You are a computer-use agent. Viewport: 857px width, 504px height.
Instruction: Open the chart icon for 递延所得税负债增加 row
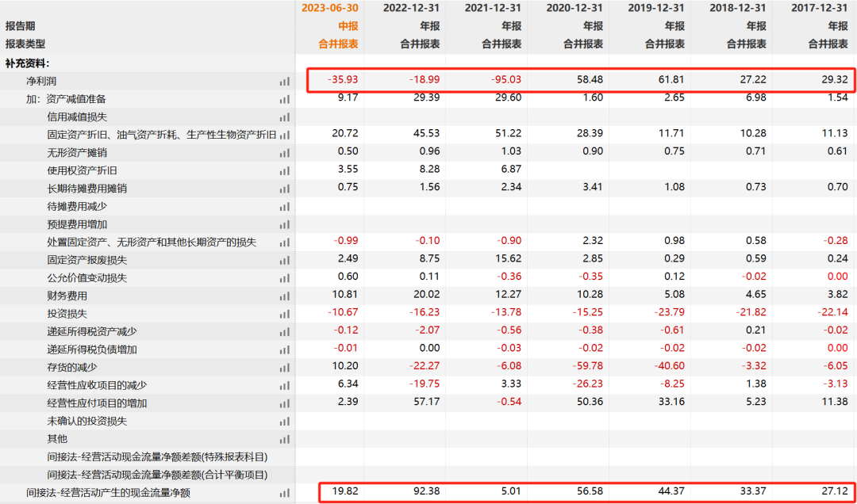[x=284, y=350]
